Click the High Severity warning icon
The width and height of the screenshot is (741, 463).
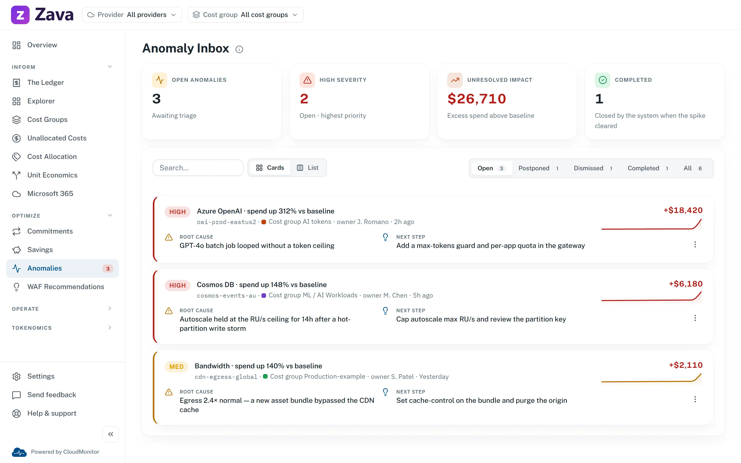[307, 80]
